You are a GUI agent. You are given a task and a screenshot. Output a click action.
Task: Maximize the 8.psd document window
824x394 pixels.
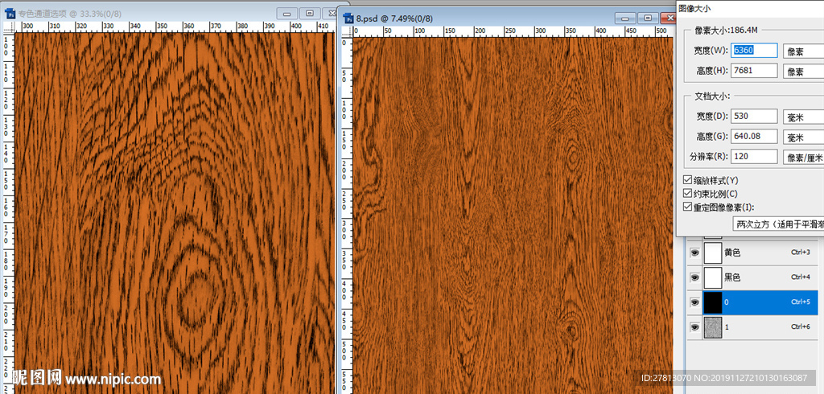647,17
